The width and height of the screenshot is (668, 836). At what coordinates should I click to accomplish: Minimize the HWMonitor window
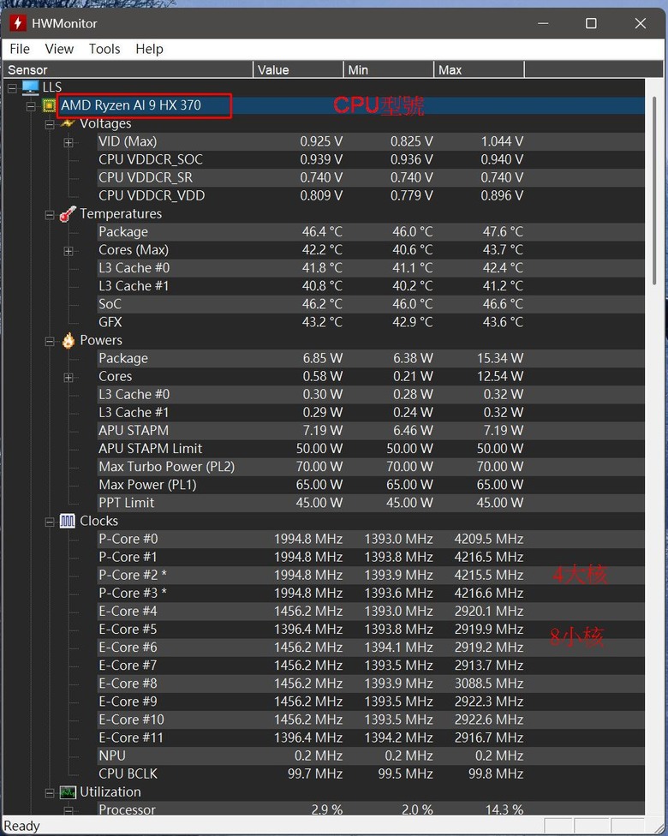click(543, 23)
